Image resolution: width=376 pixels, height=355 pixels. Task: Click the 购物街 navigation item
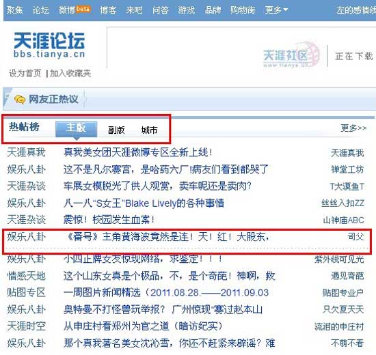coord(243,10)
